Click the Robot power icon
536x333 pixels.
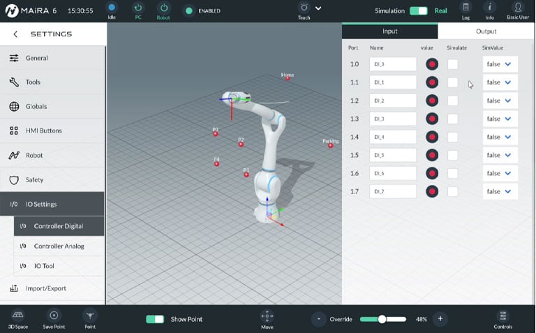click(x=163, y=8)
